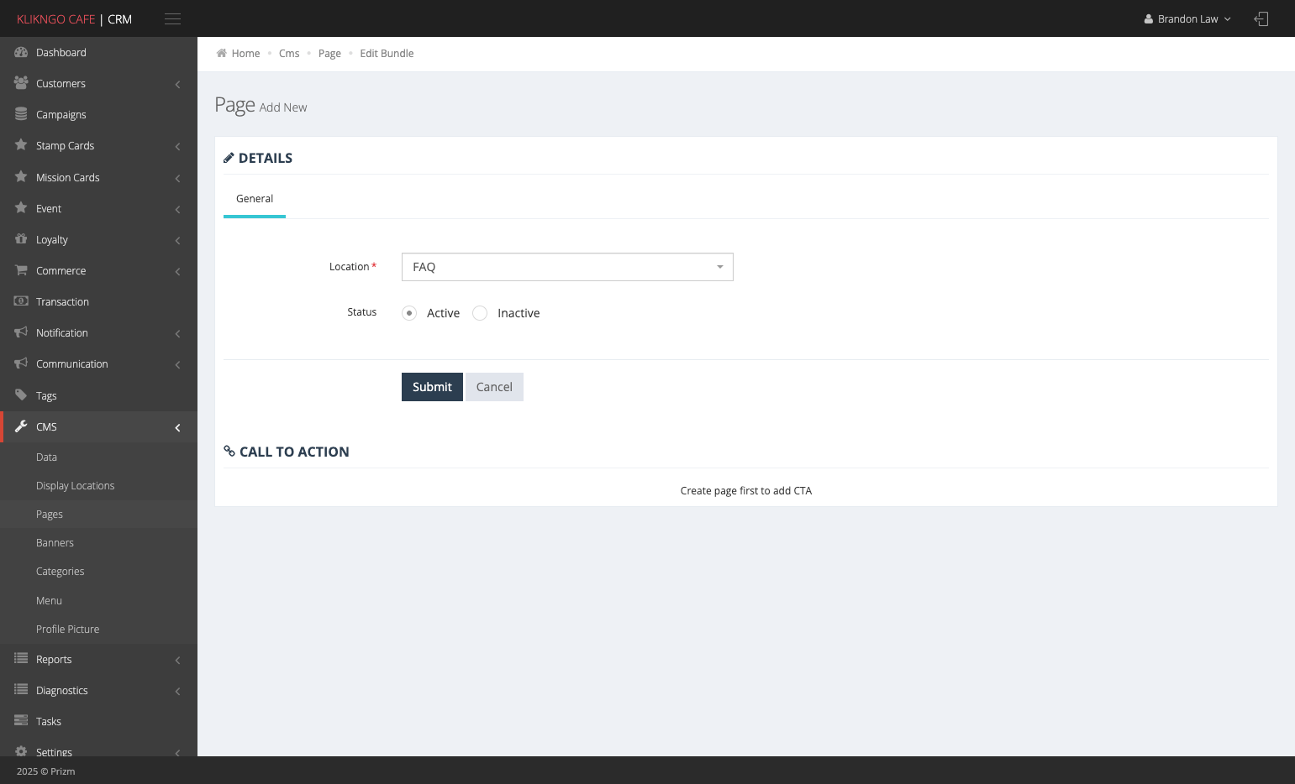This screenshot has width=1295, height=784.
Task: Click the Stamp Cards star icon
Action: 21,145
